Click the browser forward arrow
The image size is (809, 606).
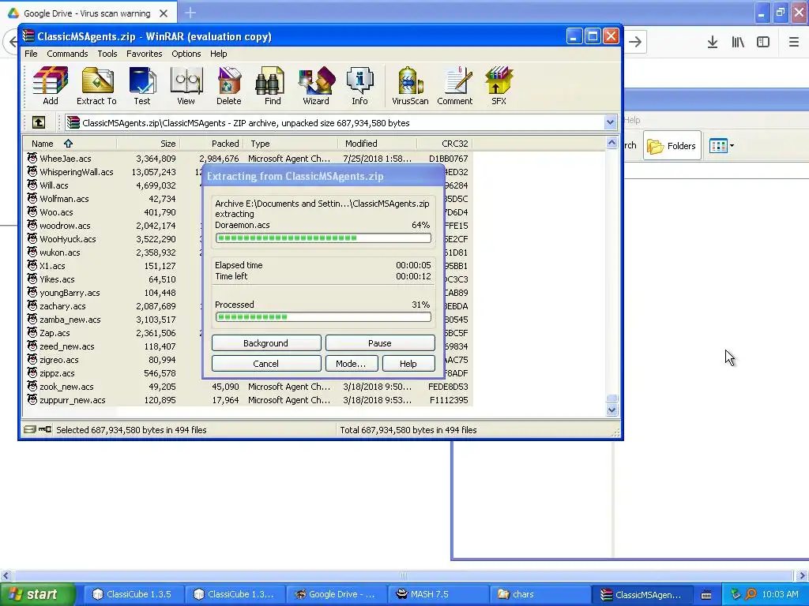click(636, 43)
